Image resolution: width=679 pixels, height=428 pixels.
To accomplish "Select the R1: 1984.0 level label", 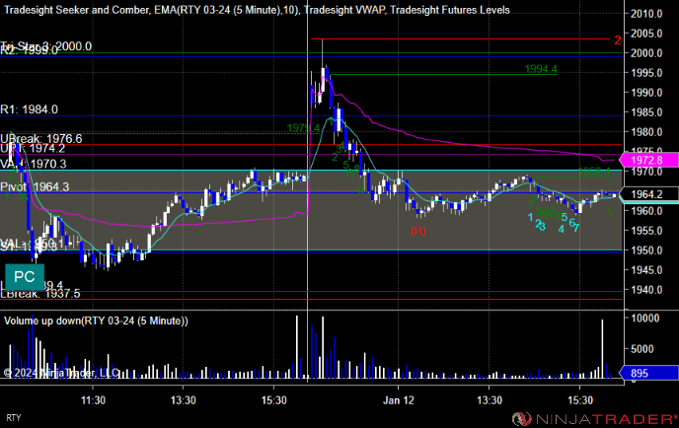I will pyautogui.click(x=29, y=109).
